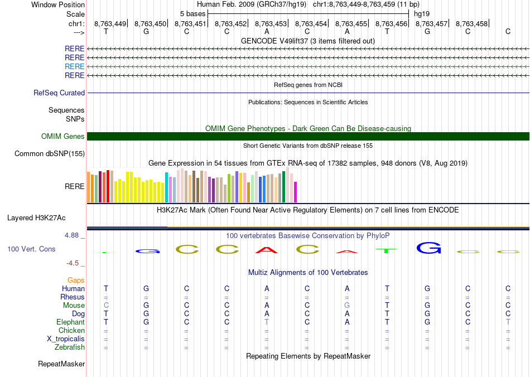This screenshot has width=530, height=377.
Task: Click the Layered H3K27Ac label
Action: click(x=36, y=218)
